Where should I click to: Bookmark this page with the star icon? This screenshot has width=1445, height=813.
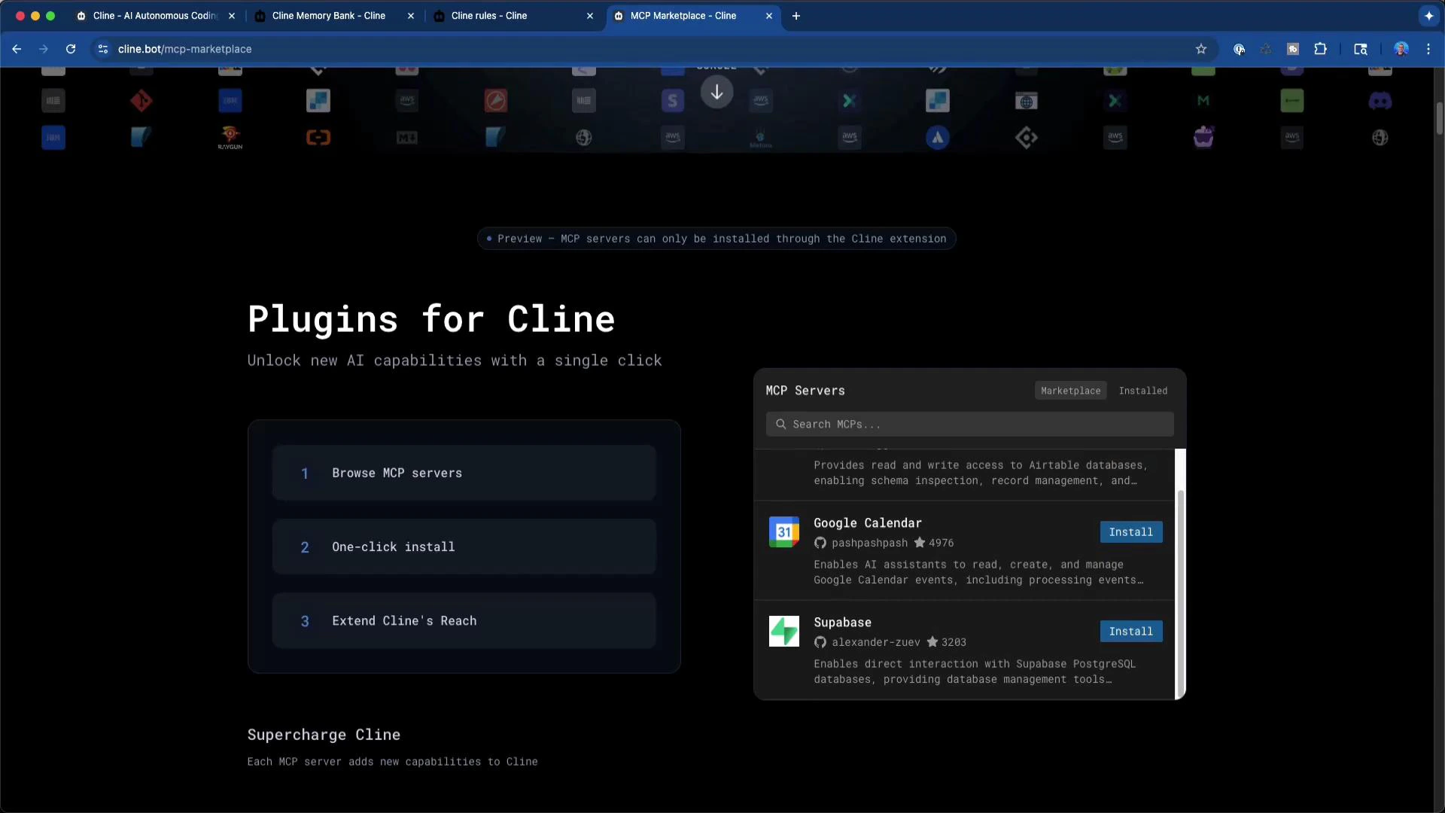[1200, 49]
